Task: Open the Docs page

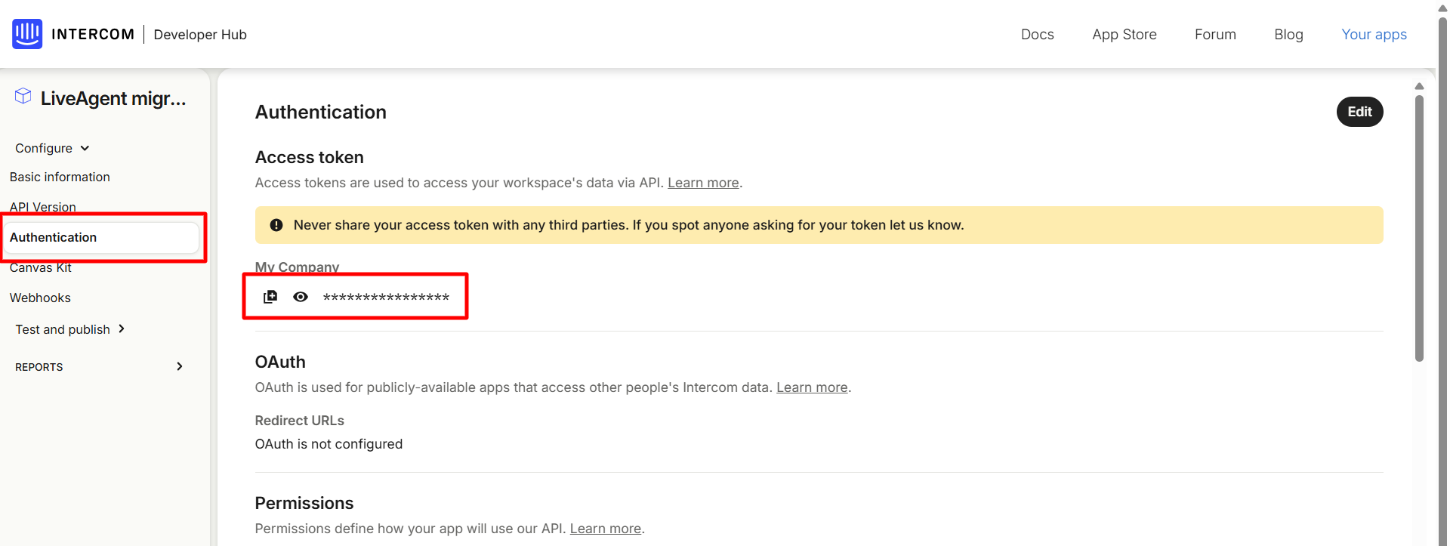Action: click(x=1037, y=35)
